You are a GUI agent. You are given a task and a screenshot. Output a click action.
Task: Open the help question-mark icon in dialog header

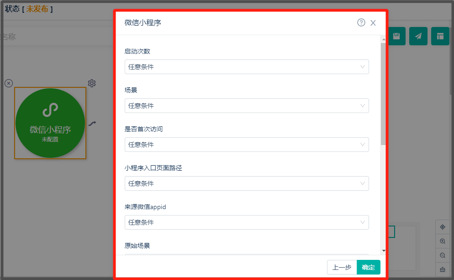361,22
